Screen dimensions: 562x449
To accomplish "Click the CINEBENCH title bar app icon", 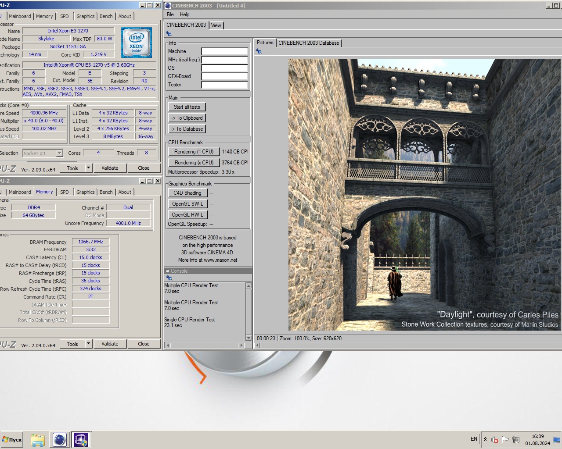I will (x=168, y=6).
